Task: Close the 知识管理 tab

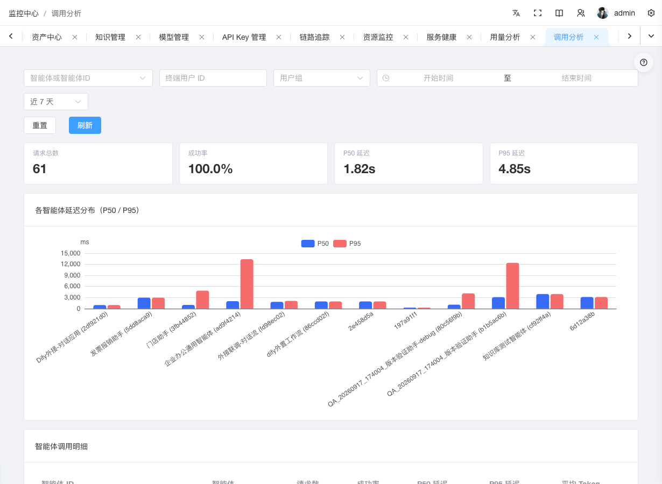Action: click(x=138, y=37)
